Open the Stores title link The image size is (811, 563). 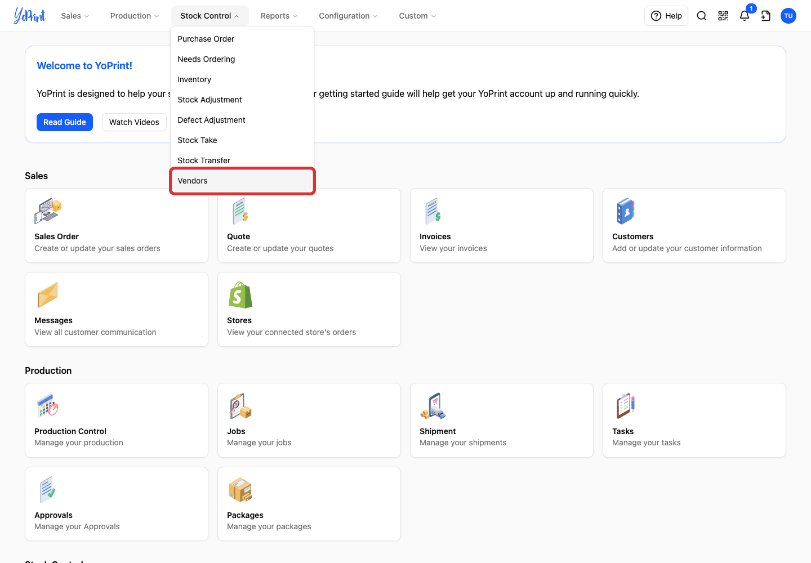[239, 320]
